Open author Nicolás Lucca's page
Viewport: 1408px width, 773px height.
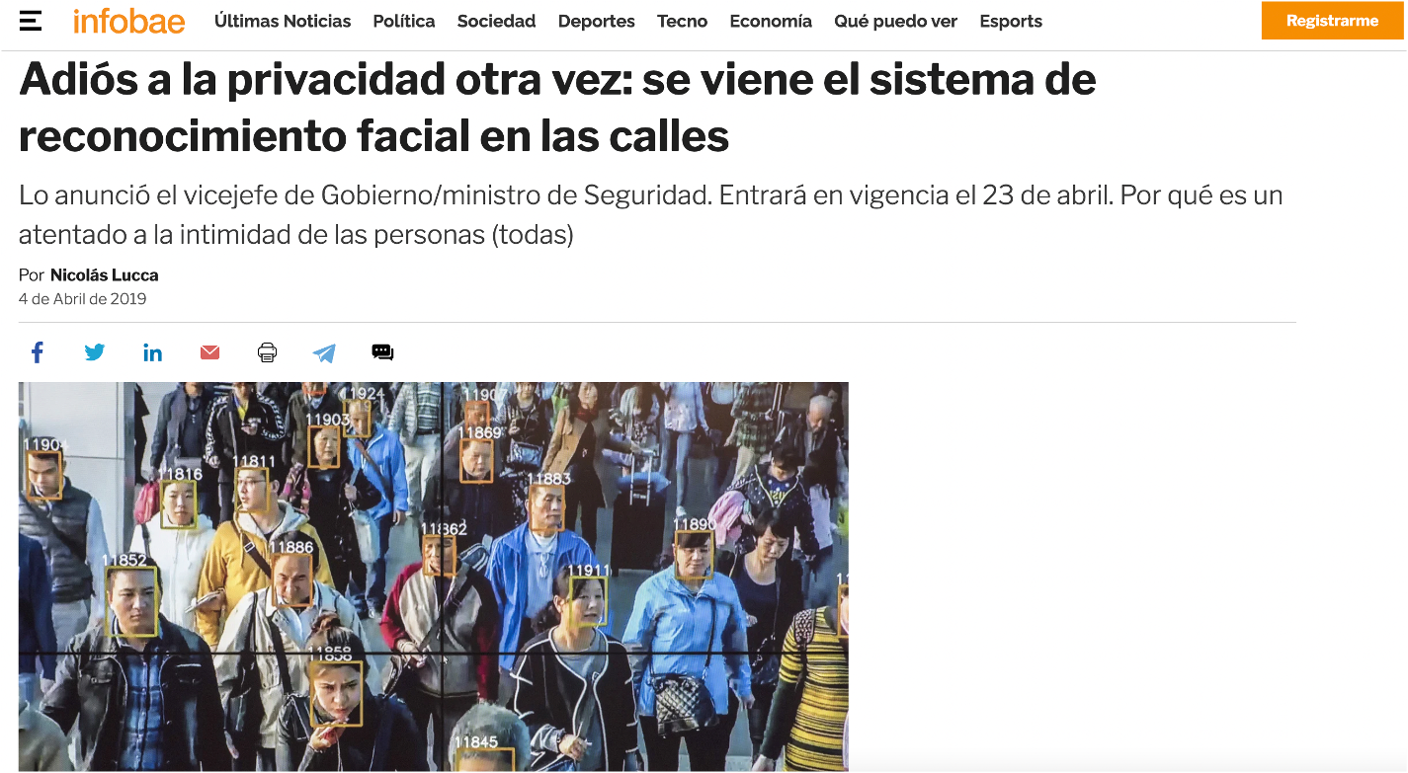(x=105, y=275)
